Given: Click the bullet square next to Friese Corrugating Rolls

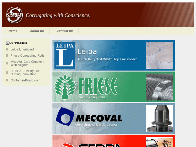Looking at the screenshot, I should [x=7, y=55].
